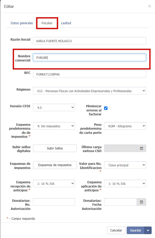The height and width of the screenshot is (238, 155).
Task: Open the Versión CFDI selector
Action: click(54, 107)
